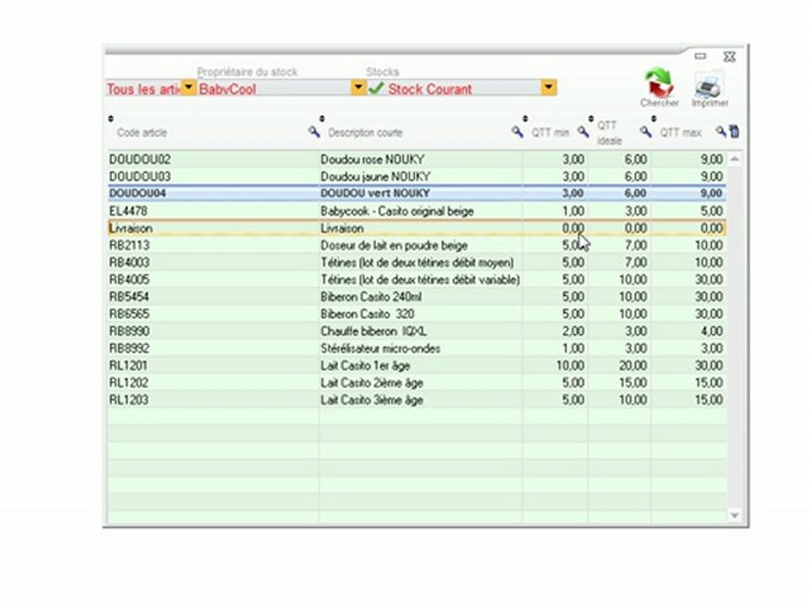Click the QTT idéale column header

point(609,133)
